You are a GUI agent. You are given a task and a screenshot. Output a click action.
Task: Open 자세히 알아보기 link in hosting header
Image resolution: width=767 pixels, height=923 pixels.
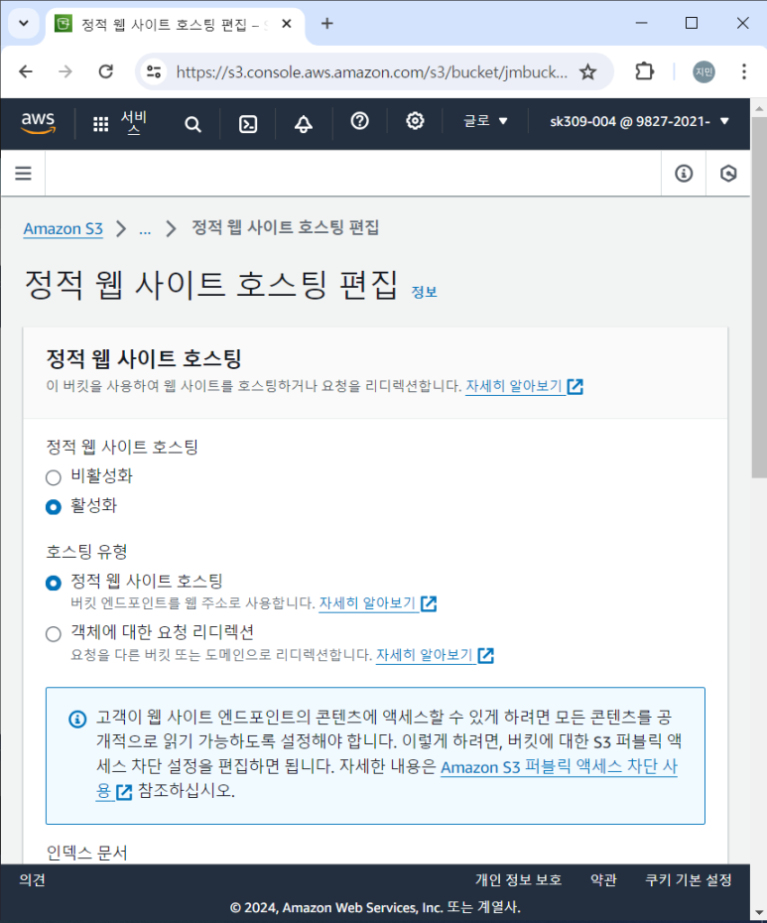pyautogui.click(x=524, y=386)
